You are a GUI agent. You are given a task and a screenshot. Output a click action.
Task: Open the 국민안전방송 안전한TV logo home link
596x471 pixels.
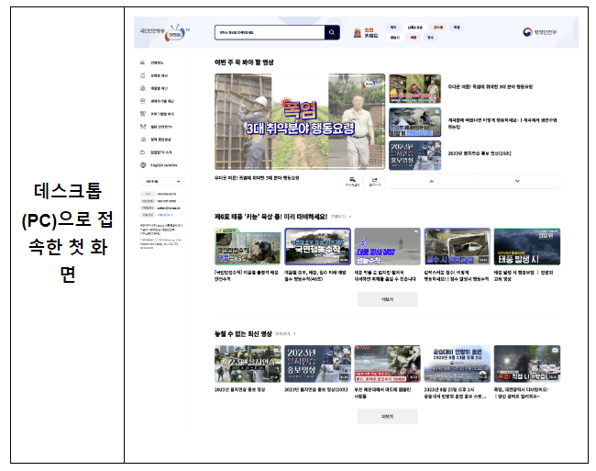(x=164, y=32)
